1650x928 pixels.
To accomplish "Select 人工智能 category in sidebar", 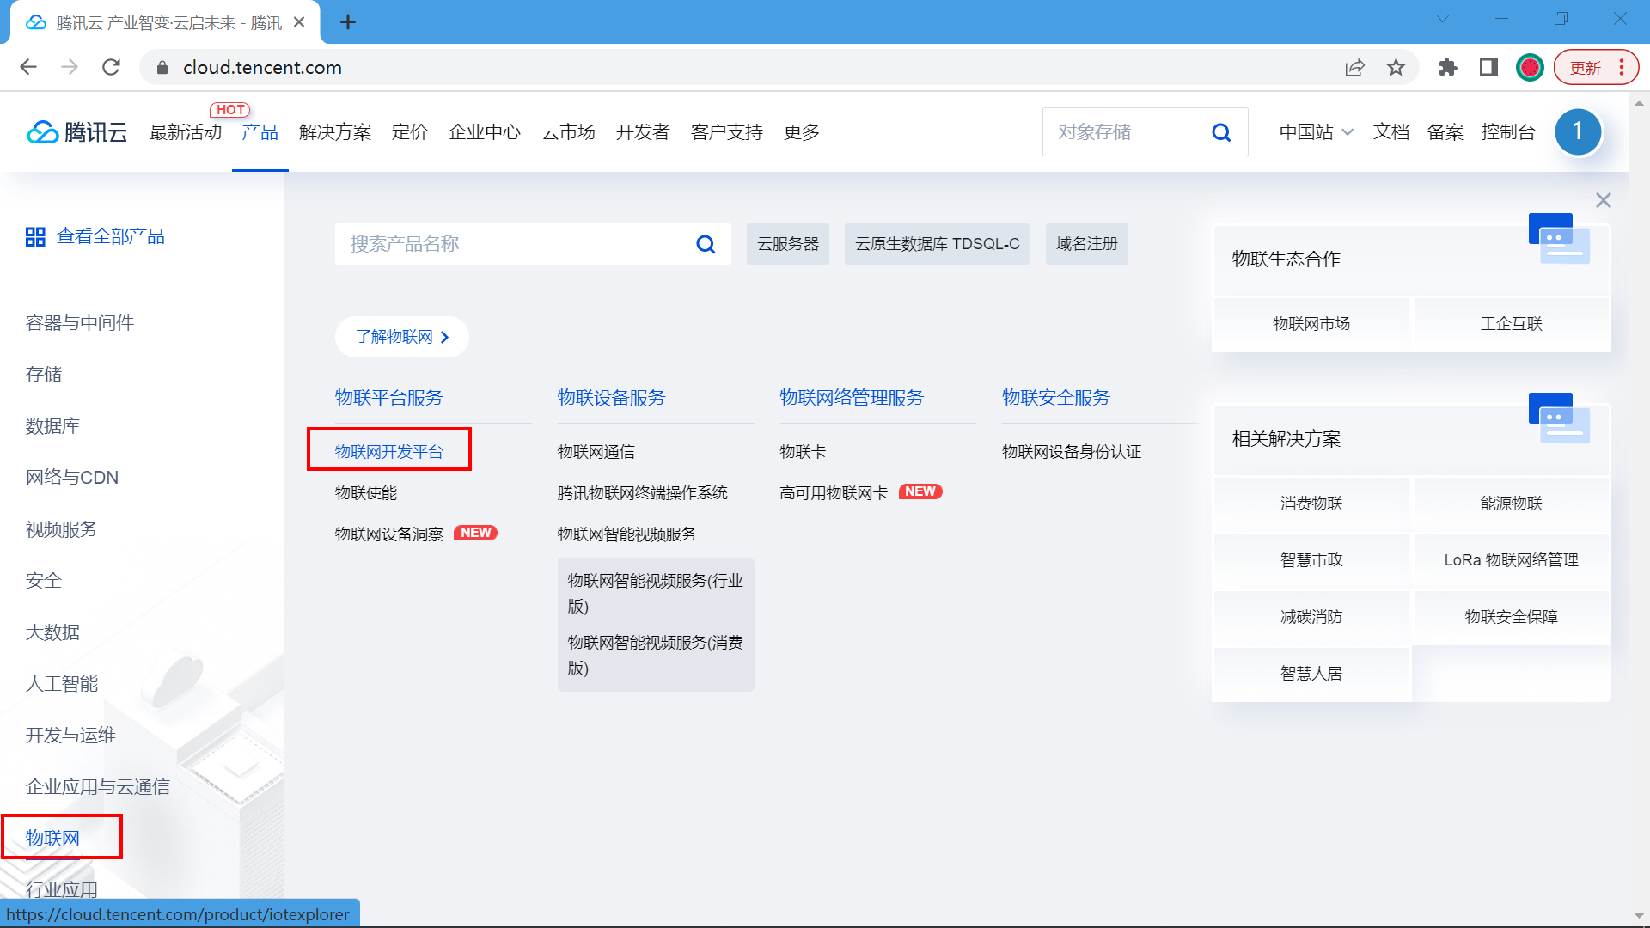I will pos(62,684).
